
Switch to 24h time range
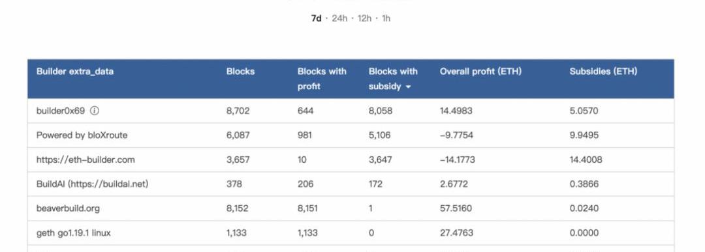pyautogui.click(x=339, y=18)
